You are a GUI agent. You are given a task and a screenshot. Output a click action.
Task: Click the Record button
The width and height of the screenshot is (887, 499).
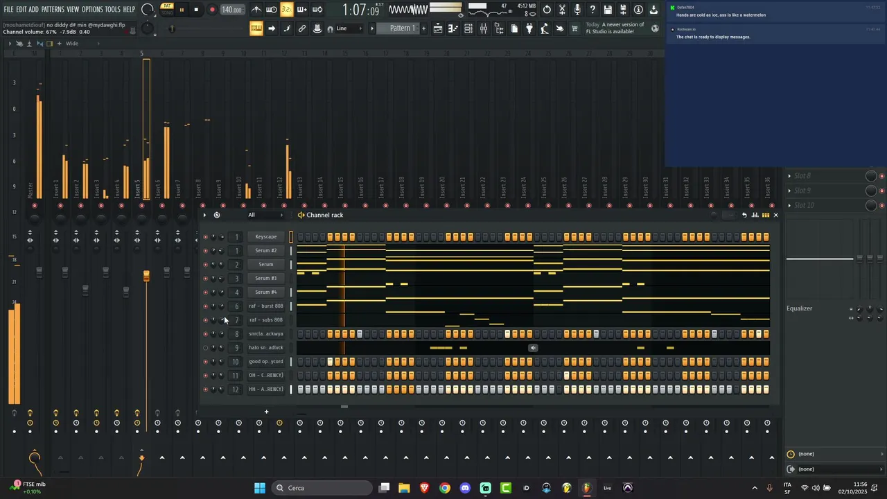(212, 10)
